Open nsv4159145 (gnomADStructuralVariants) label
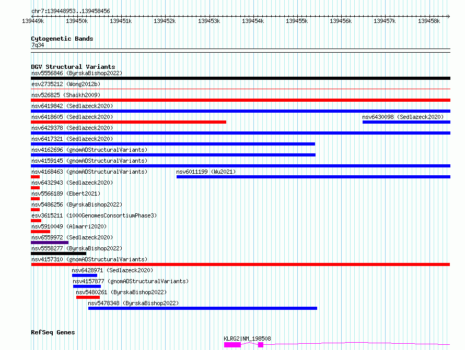Viewport: 465px width, 350px height. pyautogui.click(x=89, y=161)
